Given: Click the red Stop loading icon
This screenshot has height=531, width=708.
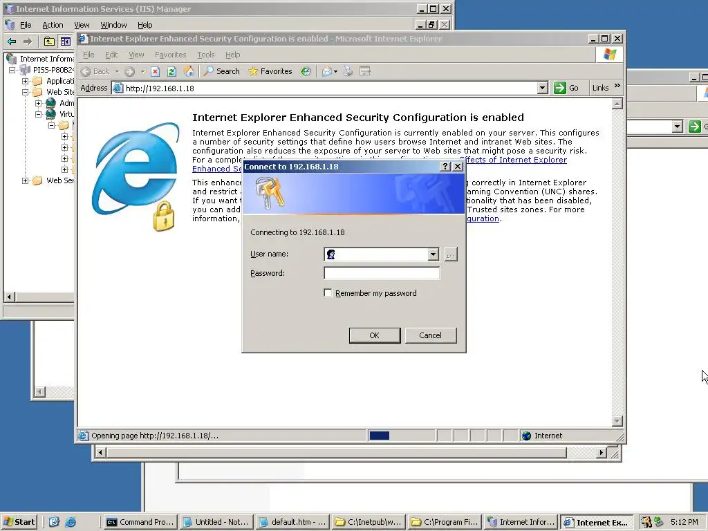Looking at the screenshot, I should (156, 71).
